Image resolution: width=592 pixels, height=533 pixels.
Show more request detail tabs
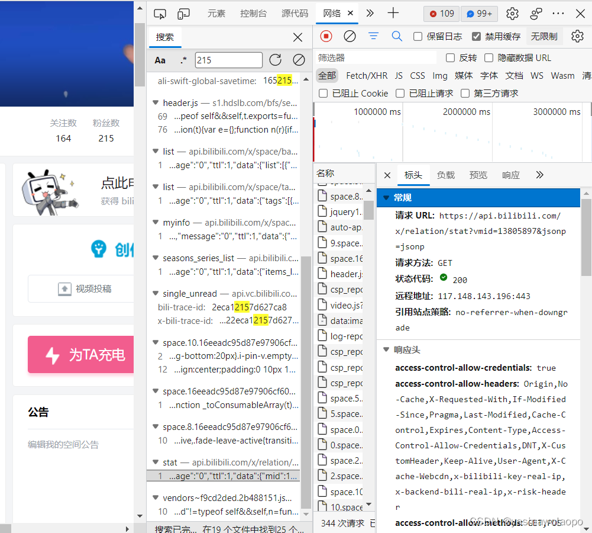(539, 175)
